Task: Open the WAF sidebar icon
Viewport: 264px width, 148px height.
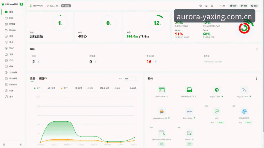Action: coord(6,48)
